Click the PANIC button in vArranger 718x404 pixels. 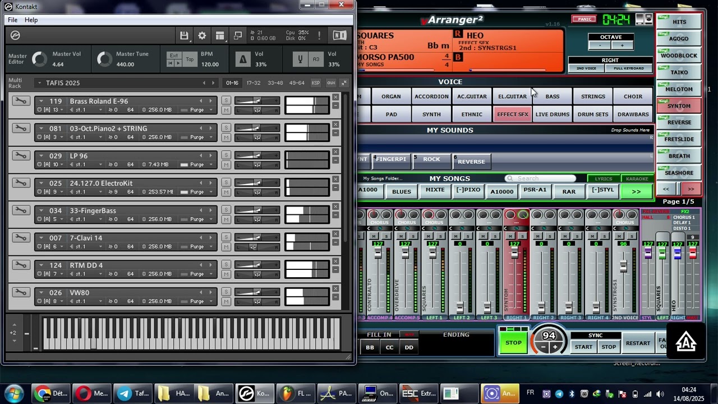[584, 19]
